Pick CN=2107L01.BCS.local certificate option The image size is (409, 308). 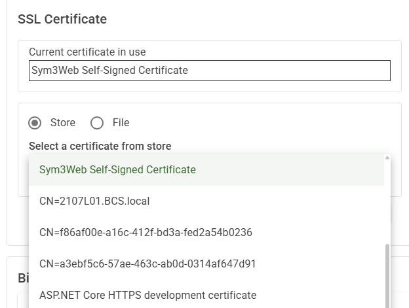click(x=94, y=201)
